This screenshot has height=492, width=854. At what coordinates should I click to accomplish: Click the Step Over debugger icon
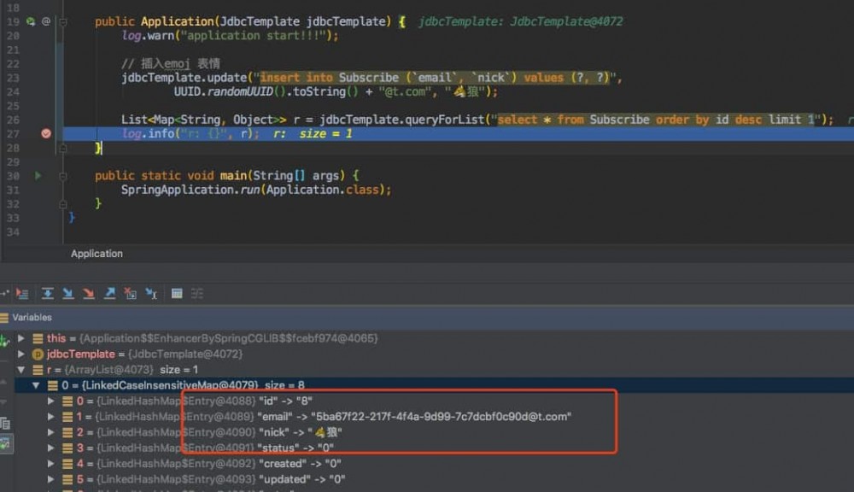[49, 293]
